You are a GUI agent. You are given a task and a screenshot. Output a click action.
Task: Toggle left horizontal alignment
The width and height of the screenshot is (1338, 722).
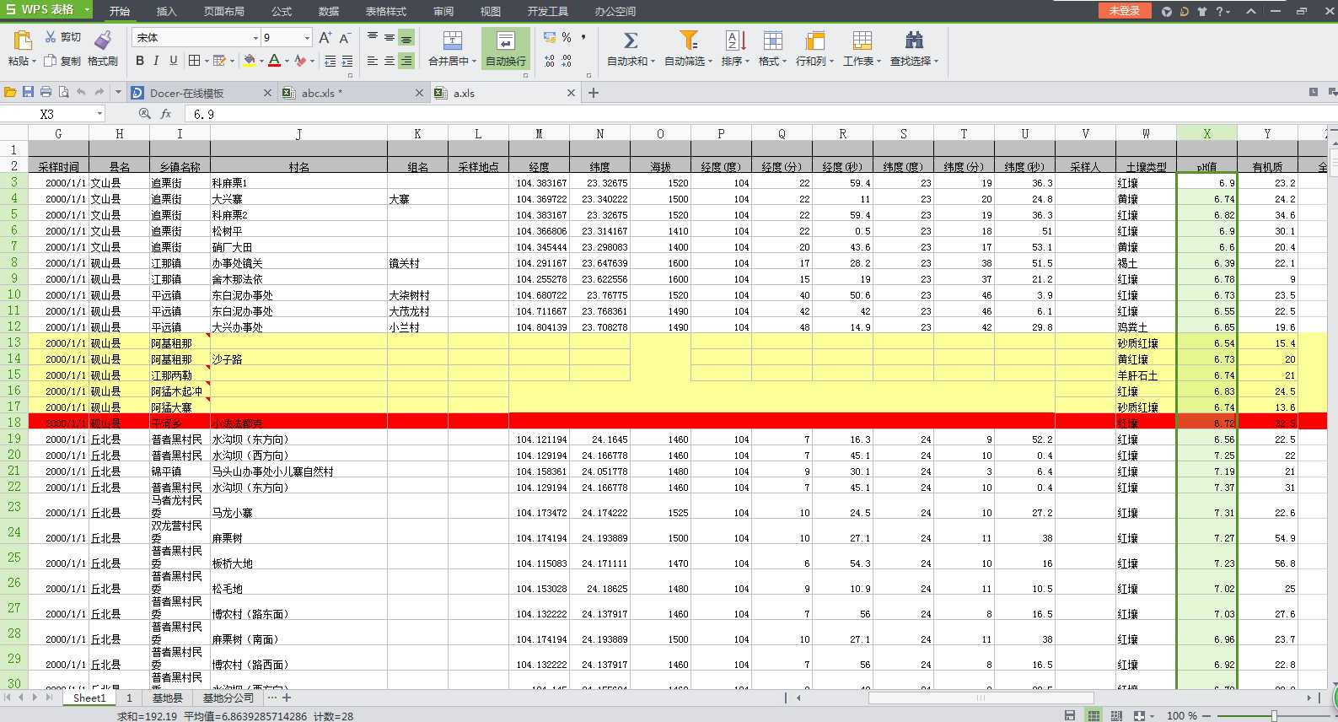[x=373, y=61]
